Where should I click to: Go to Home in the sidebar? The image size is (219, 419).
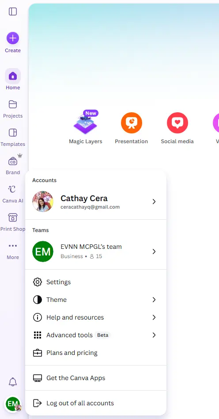point(13,80)
